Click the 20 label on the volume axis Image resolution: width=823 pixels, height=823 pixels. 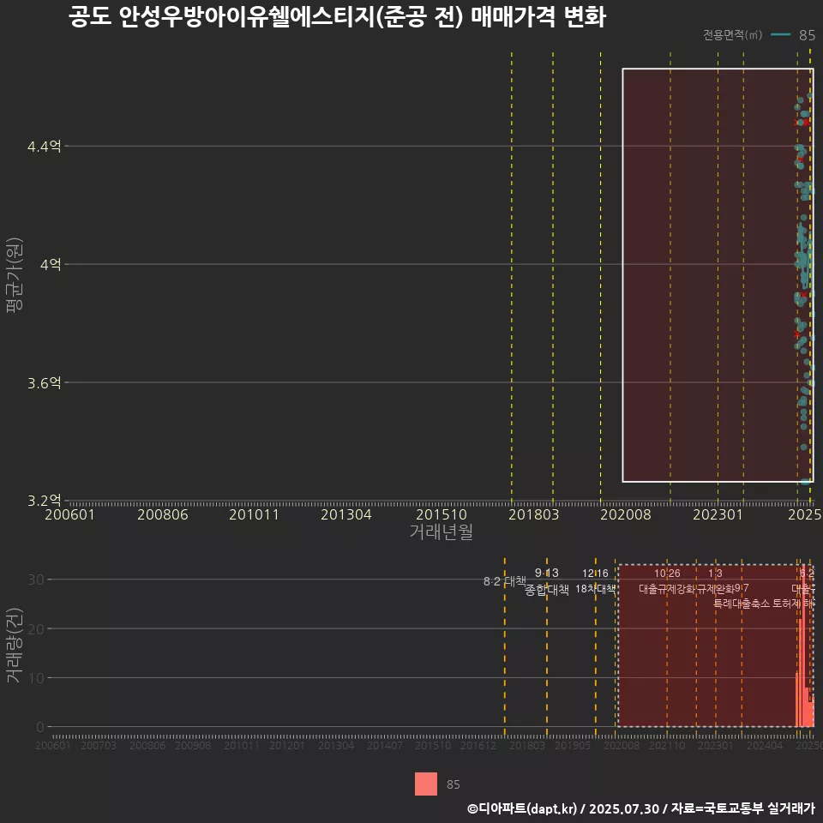click(x=36, y=628)
